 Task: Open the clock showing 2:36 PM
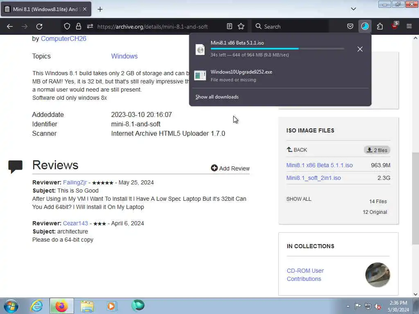coord(398,306)
